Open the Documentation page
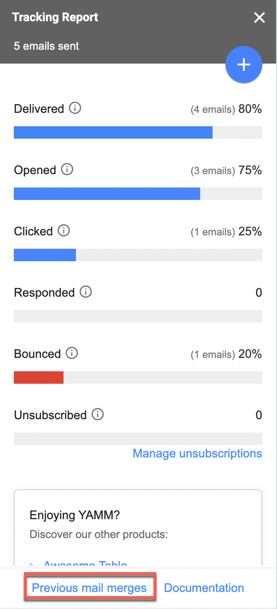Viewport: 277px width, 609px height. click(x=204, y=588)
